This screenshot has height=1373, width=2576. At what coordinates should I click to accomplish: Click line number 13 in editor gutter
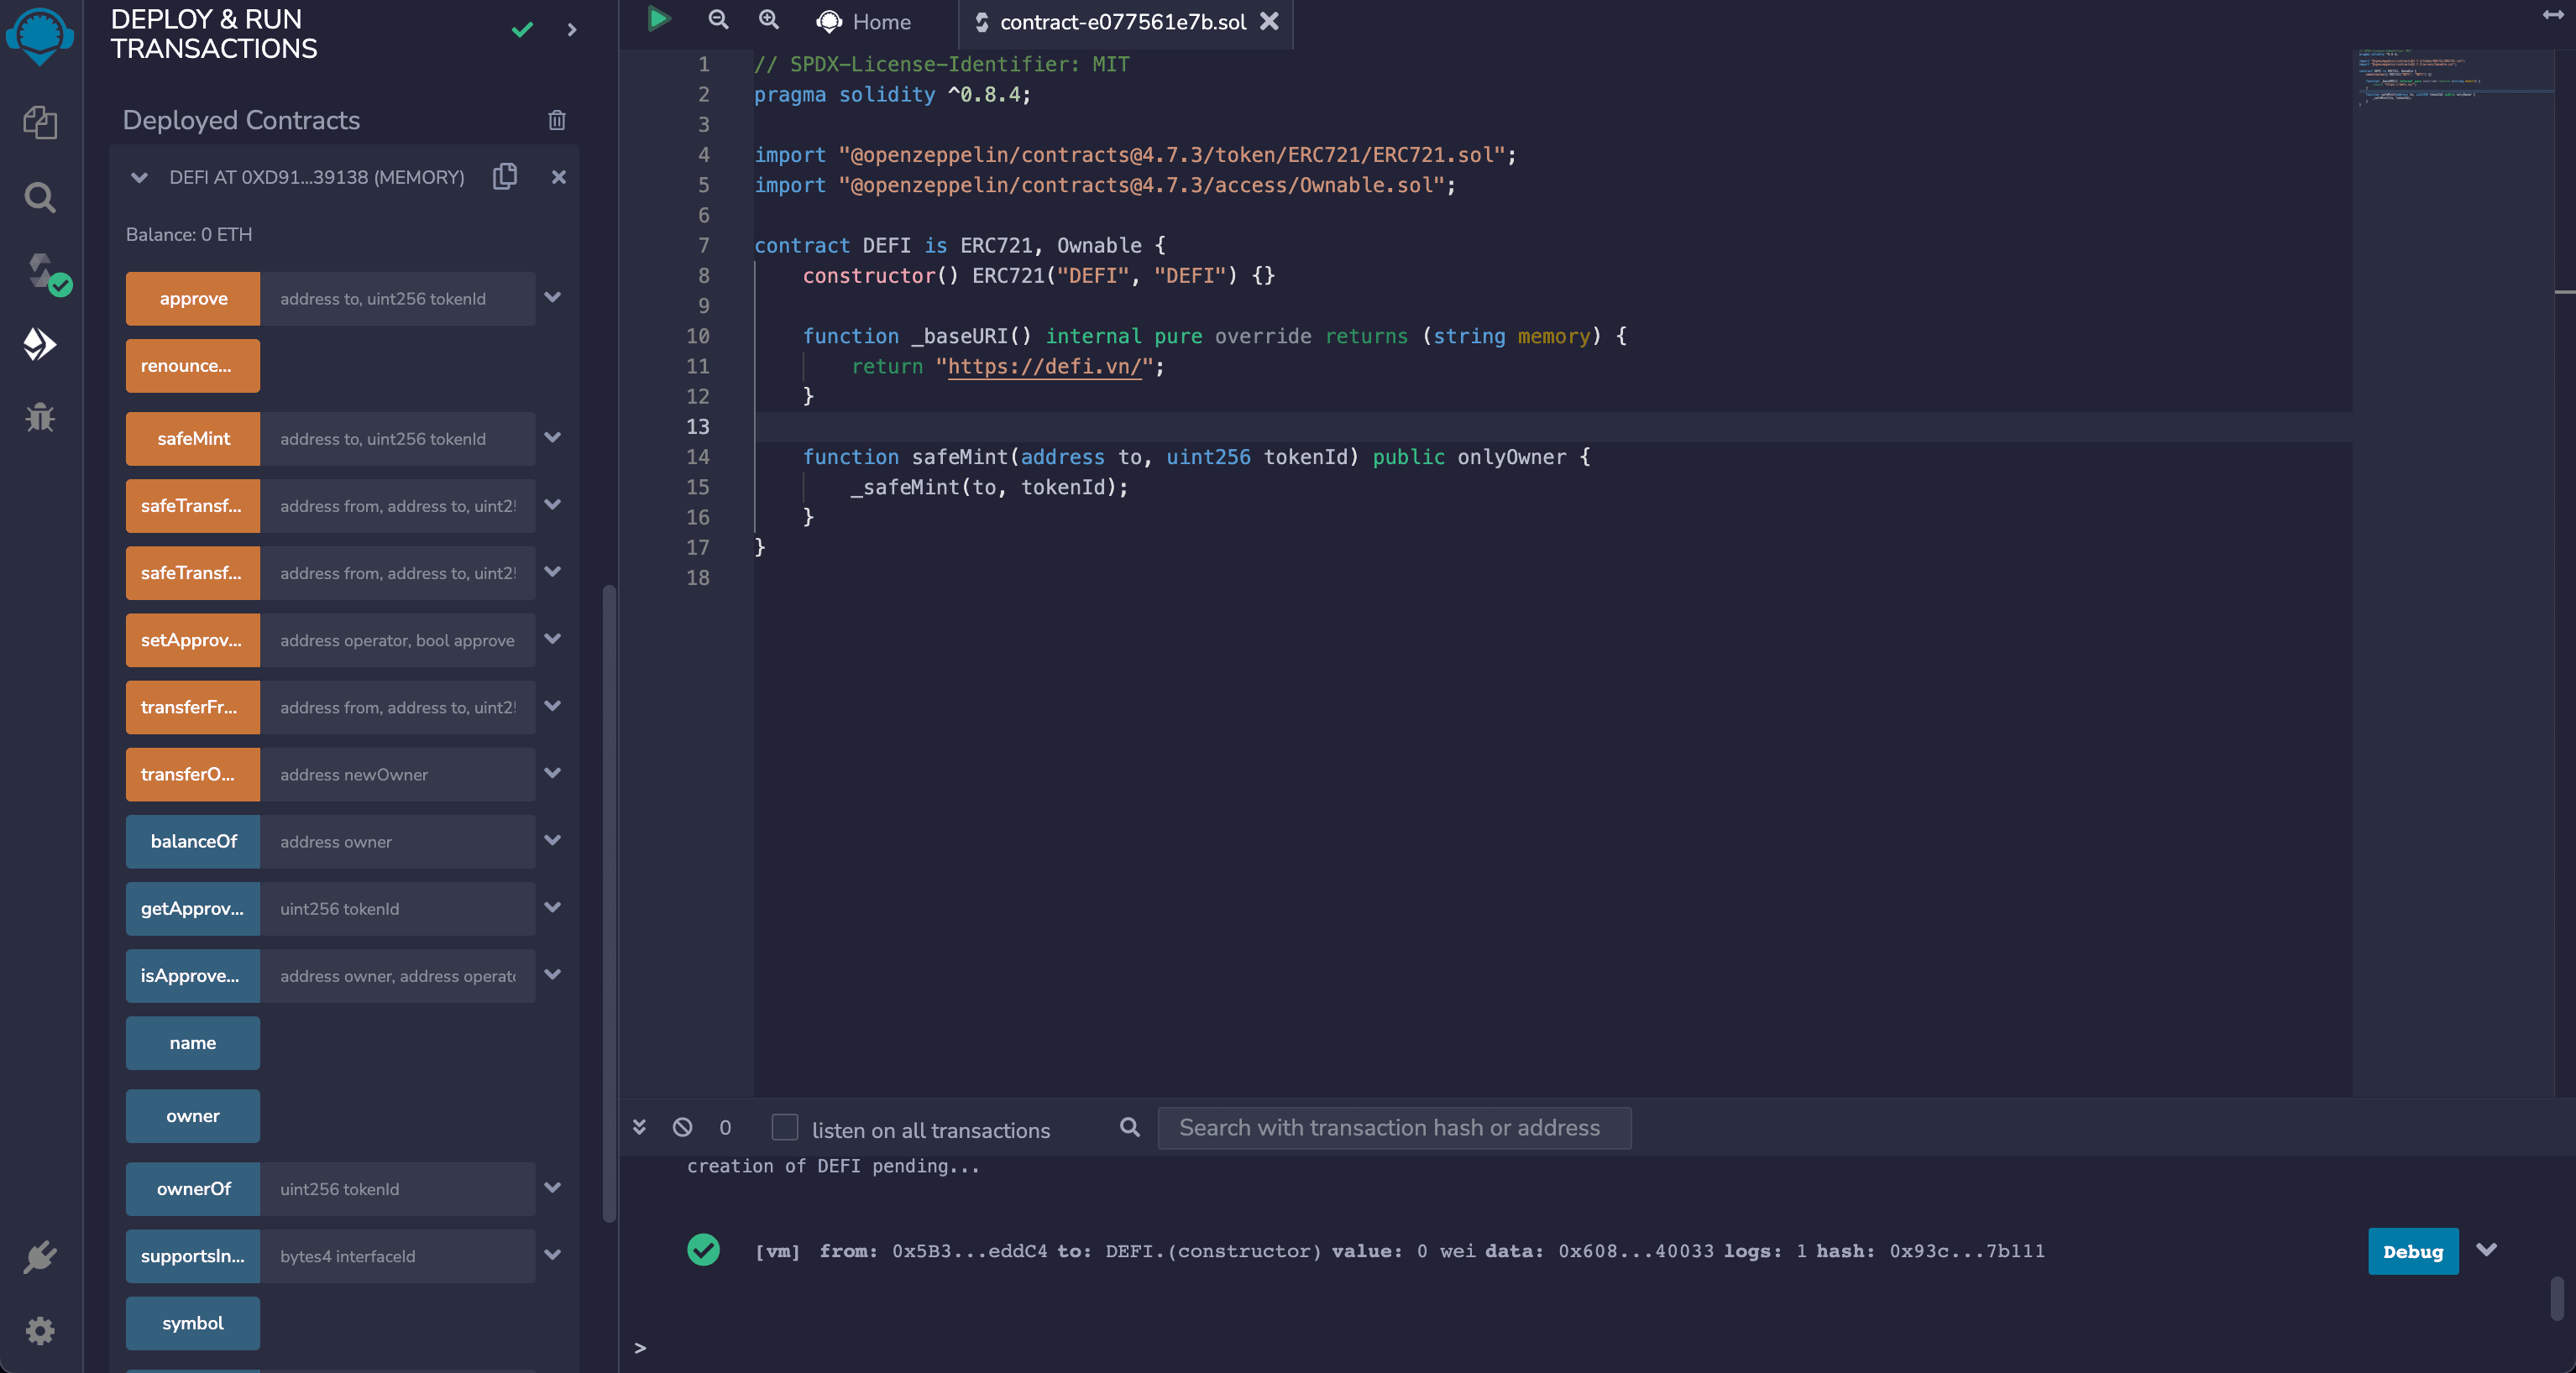(x=698, y=426)
